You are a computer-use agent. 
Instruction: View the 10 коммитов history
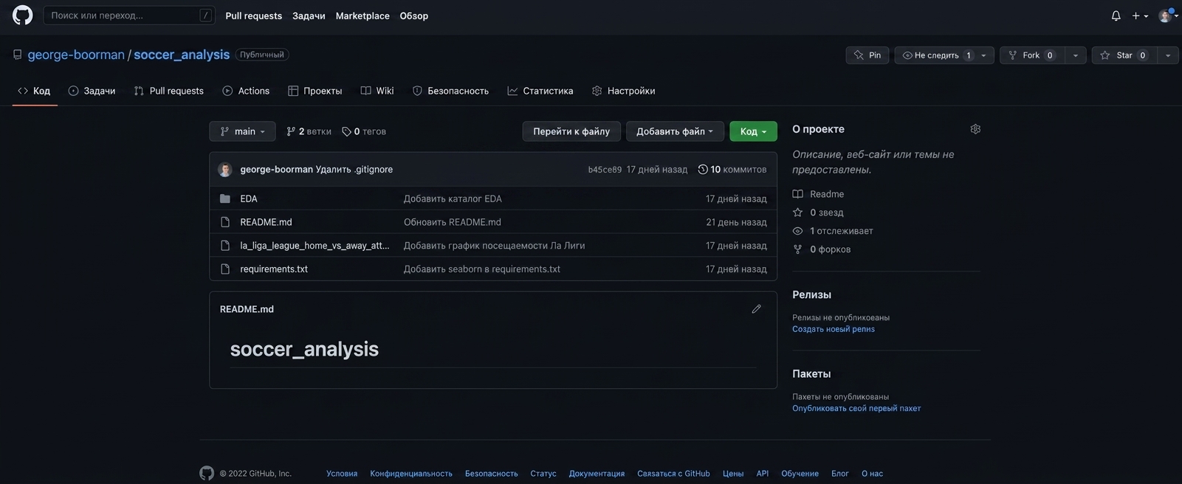[732, 170]
